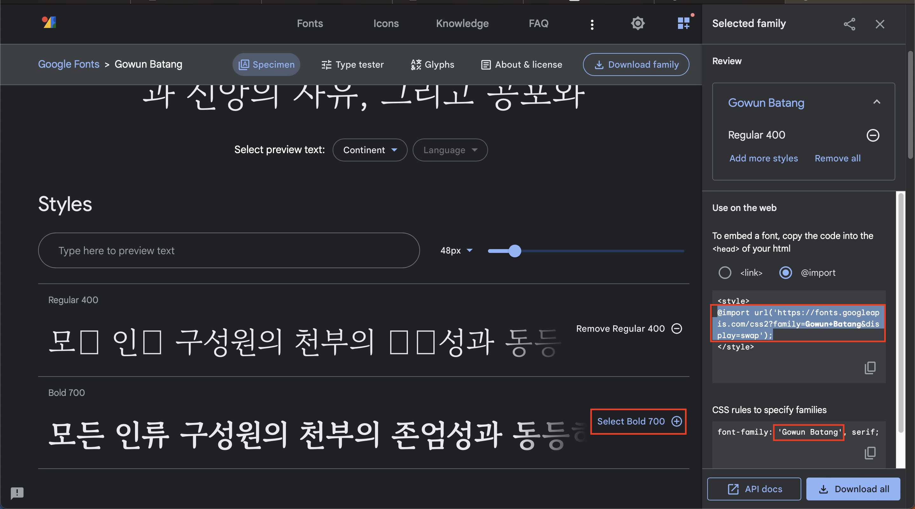
Task: Open the Knowledge nav item
Action: pos(462,24)
